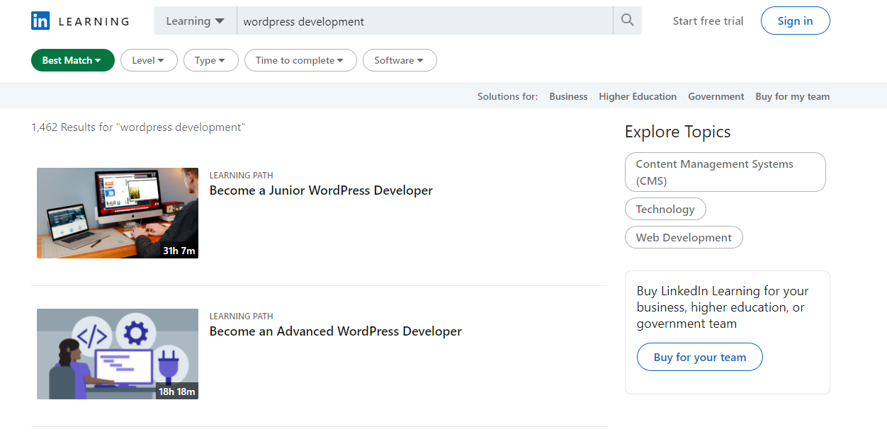Click Become an Advanced WordPress Developer title
The height and width of the screenshot is (434, 887).
click(336, 331)
